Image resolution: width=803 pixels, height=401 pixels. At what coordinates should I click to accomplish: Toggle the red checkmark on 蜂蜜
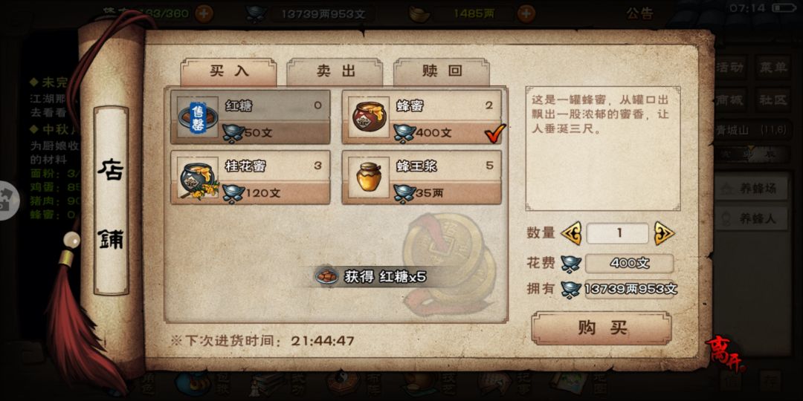(x=494, y=132)
